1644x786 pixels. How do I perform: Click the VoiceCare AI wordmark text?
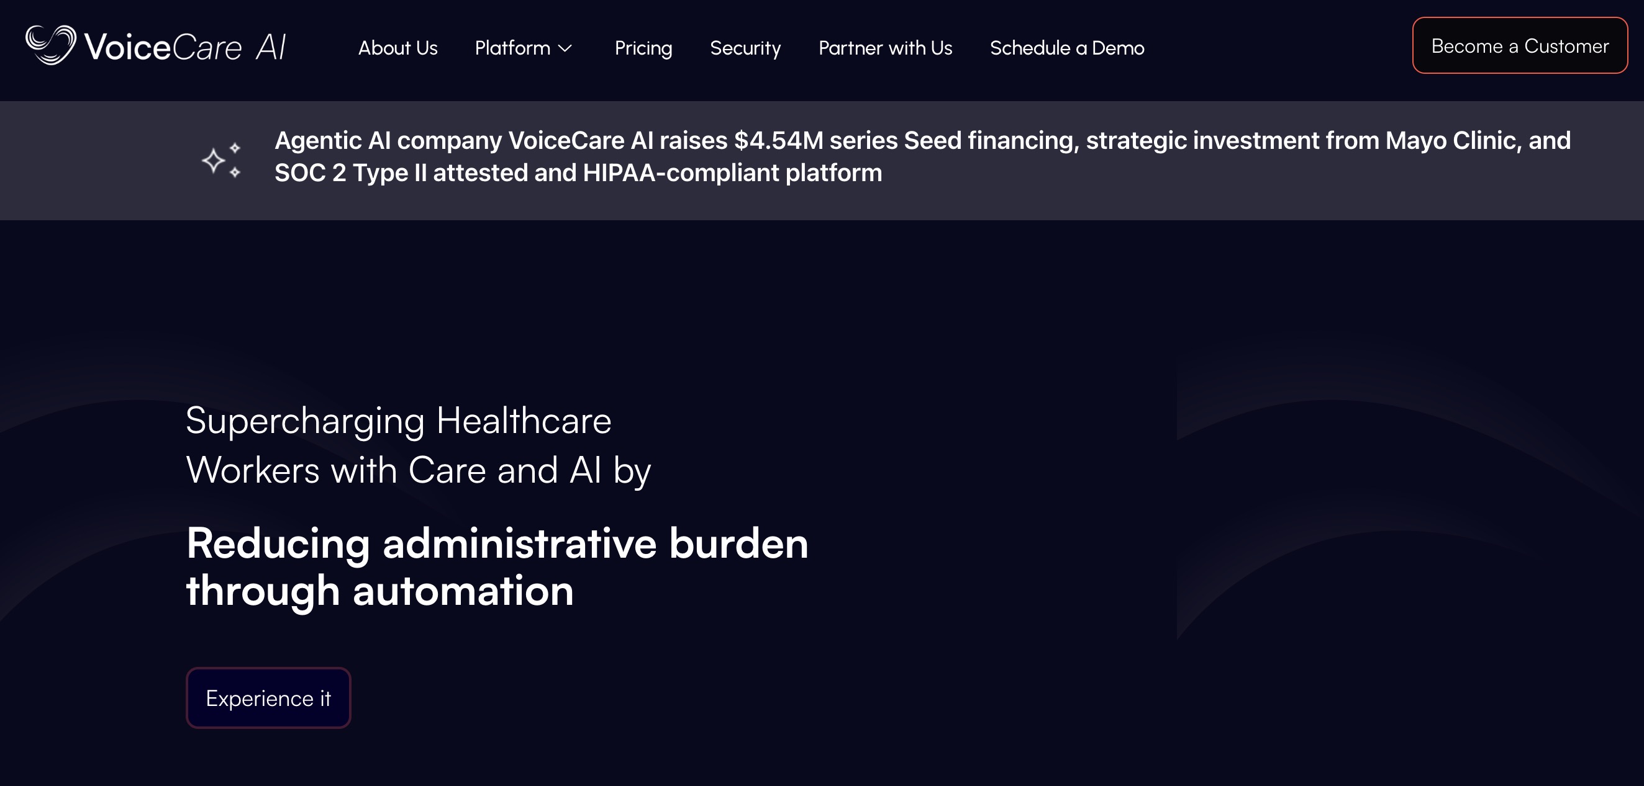point(185,47)
